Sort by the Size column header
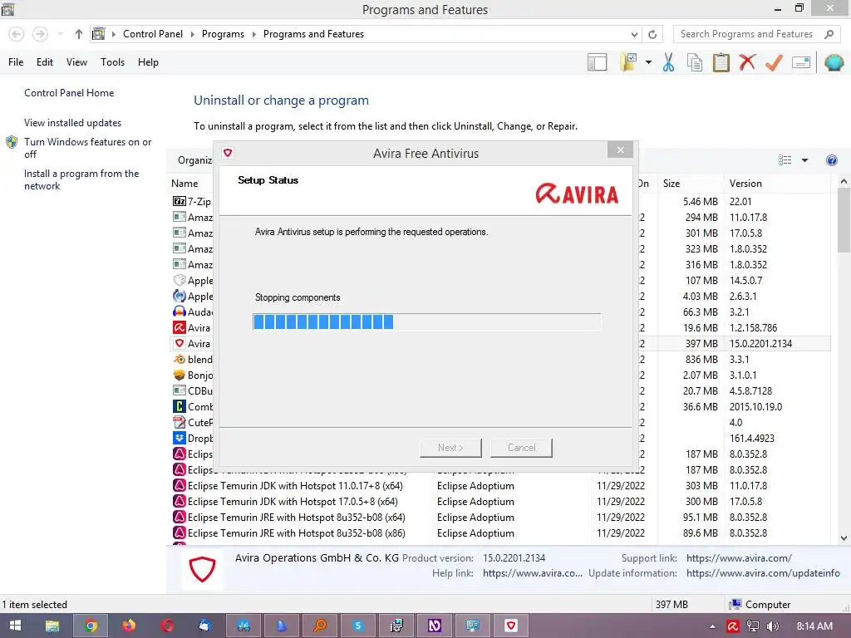Screen dimensions: 851x638 click(x=671, y=184)
